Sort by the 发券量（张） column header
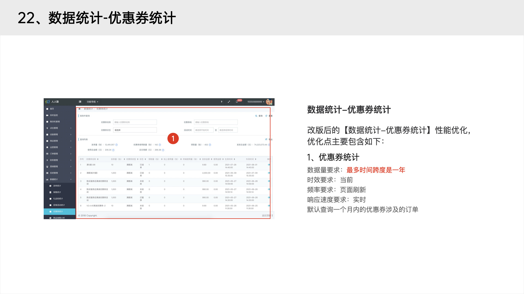The width and height of the screenshot is (524, 294). pyautogui.click(x=118, y=159)
